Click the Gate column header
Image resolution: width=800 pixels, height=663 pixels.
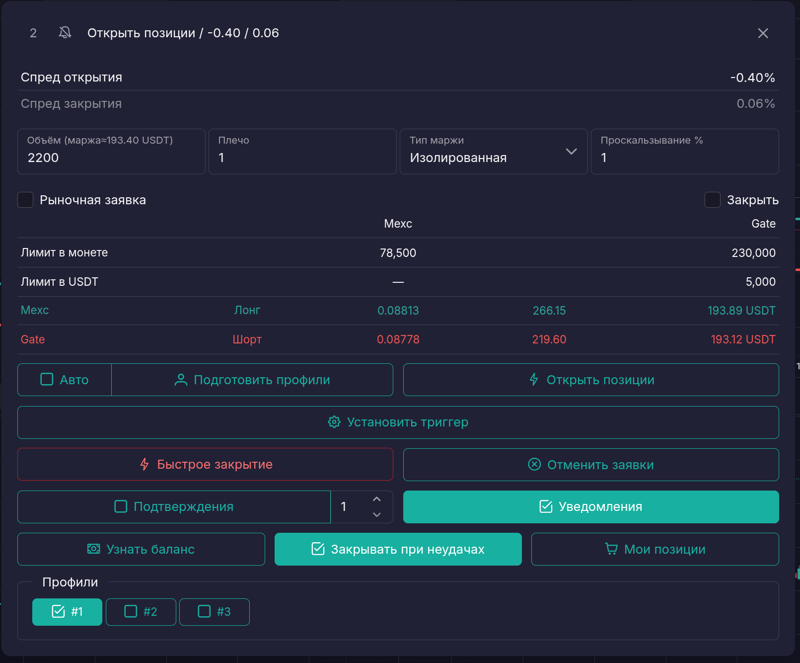point(763,224)
